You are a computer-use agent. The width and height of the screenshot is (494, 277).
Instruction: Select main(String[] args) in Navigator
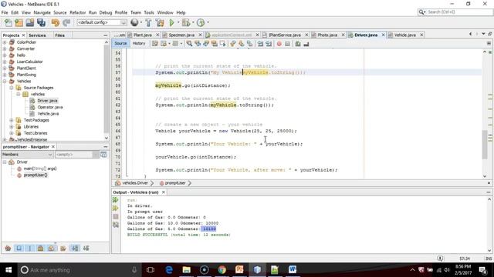[x=40, y=169]
